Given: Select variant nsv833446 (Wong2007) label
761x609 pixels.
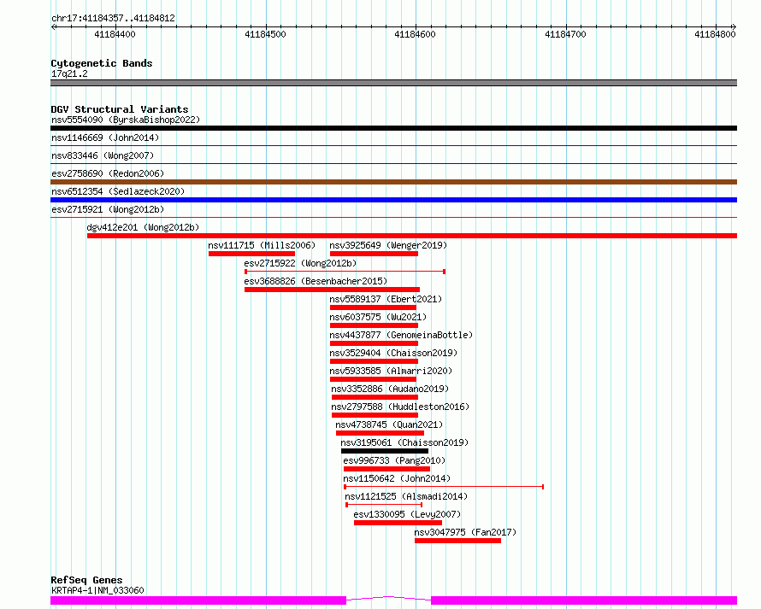Looking at the screenshot, I should click(x=103, y=155).
